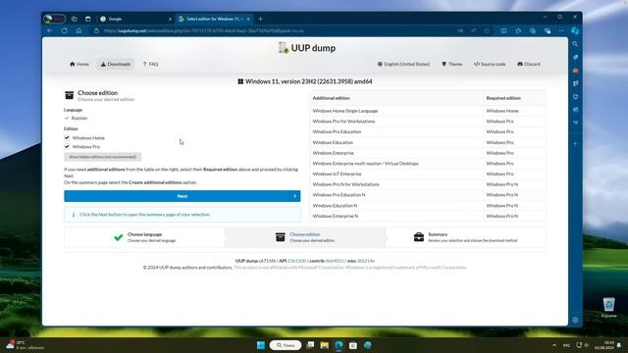Open Copilot icon at toolbar corner
Image resolution: width=628 pixels, height=353 pixels.
click(575, 30)
